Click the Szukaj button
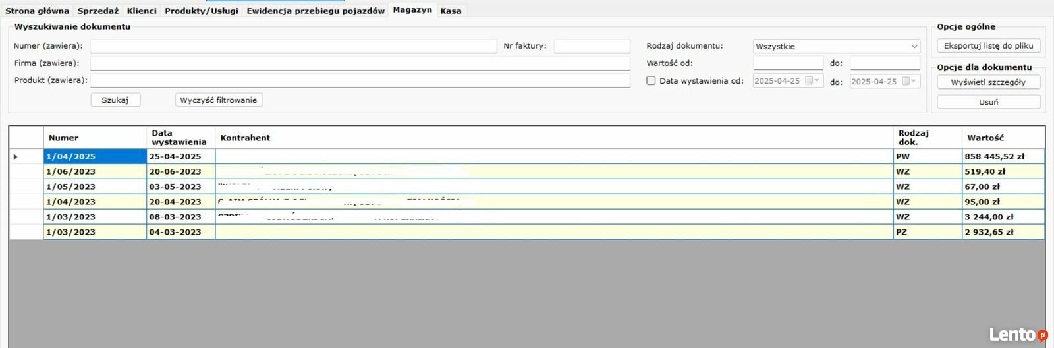1054x348 pixels. click(115, 100)
